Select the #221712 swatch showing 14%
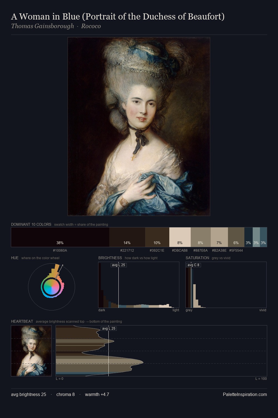The image size is (278, 418). coord(127,237)
